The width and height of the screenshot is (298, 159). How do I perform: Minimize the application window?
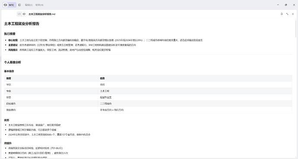pyautogui.click(x=278, y=5)
